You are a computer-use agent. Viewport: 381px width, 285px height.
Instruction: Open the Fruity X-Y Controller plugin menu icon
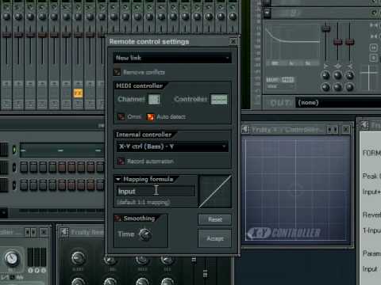(x=245, y=129)
